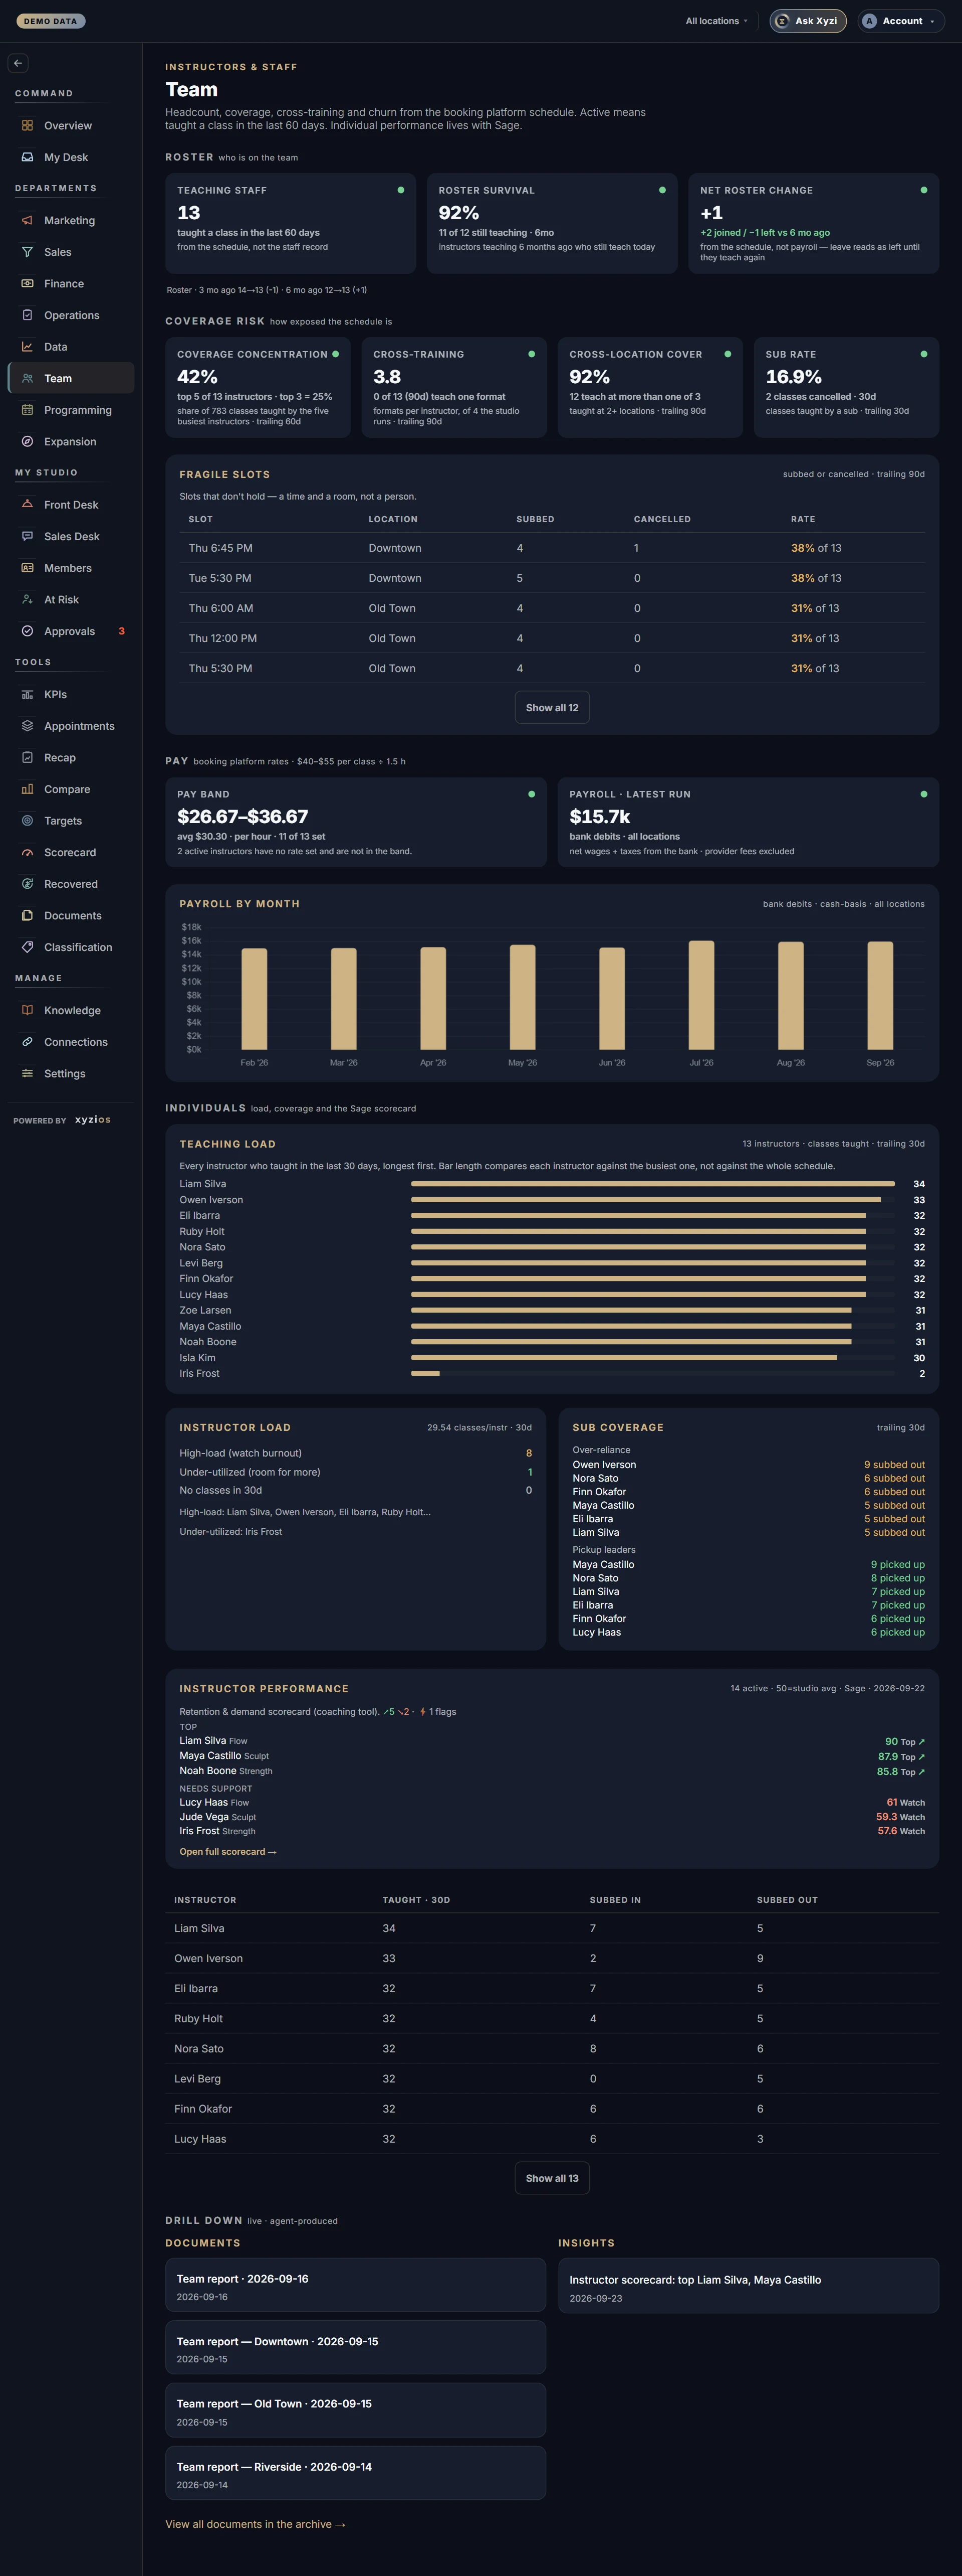Click the Documents file icon
The height and width of the screenshot is (2576, 962).
[x=27, y=916]
